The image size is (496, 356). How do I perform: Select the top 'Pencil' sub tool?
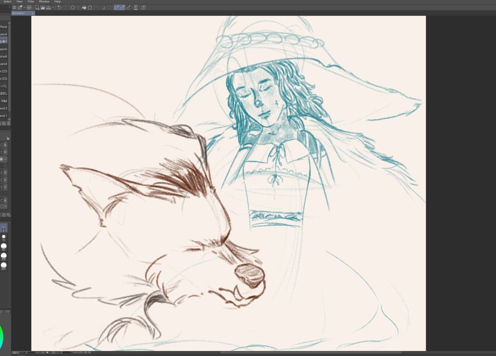(4, 27)
